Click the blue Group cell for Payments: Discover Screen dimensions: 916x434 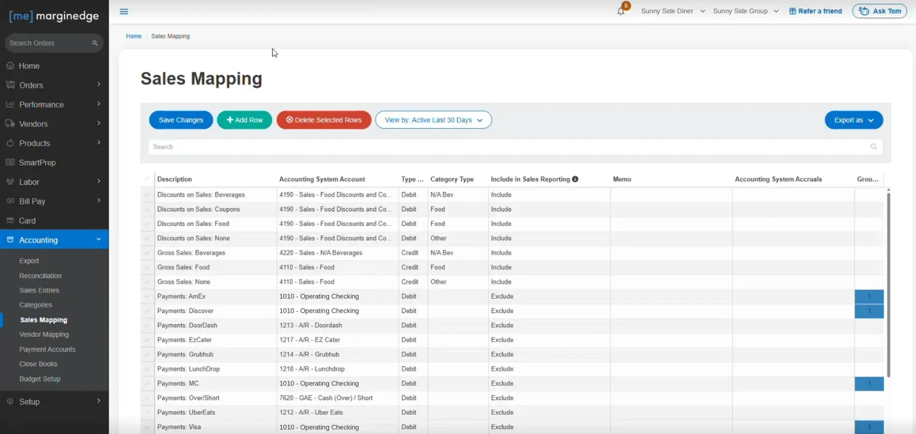tap(869, 311)
